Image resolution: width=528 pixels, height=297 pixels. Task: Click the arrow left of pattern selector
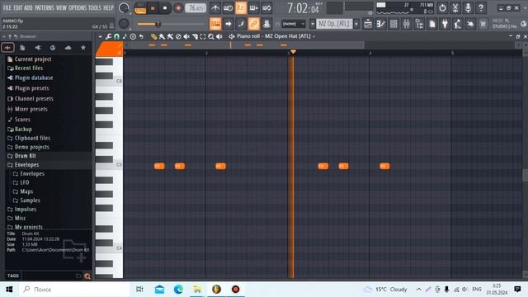pos(313,24)
